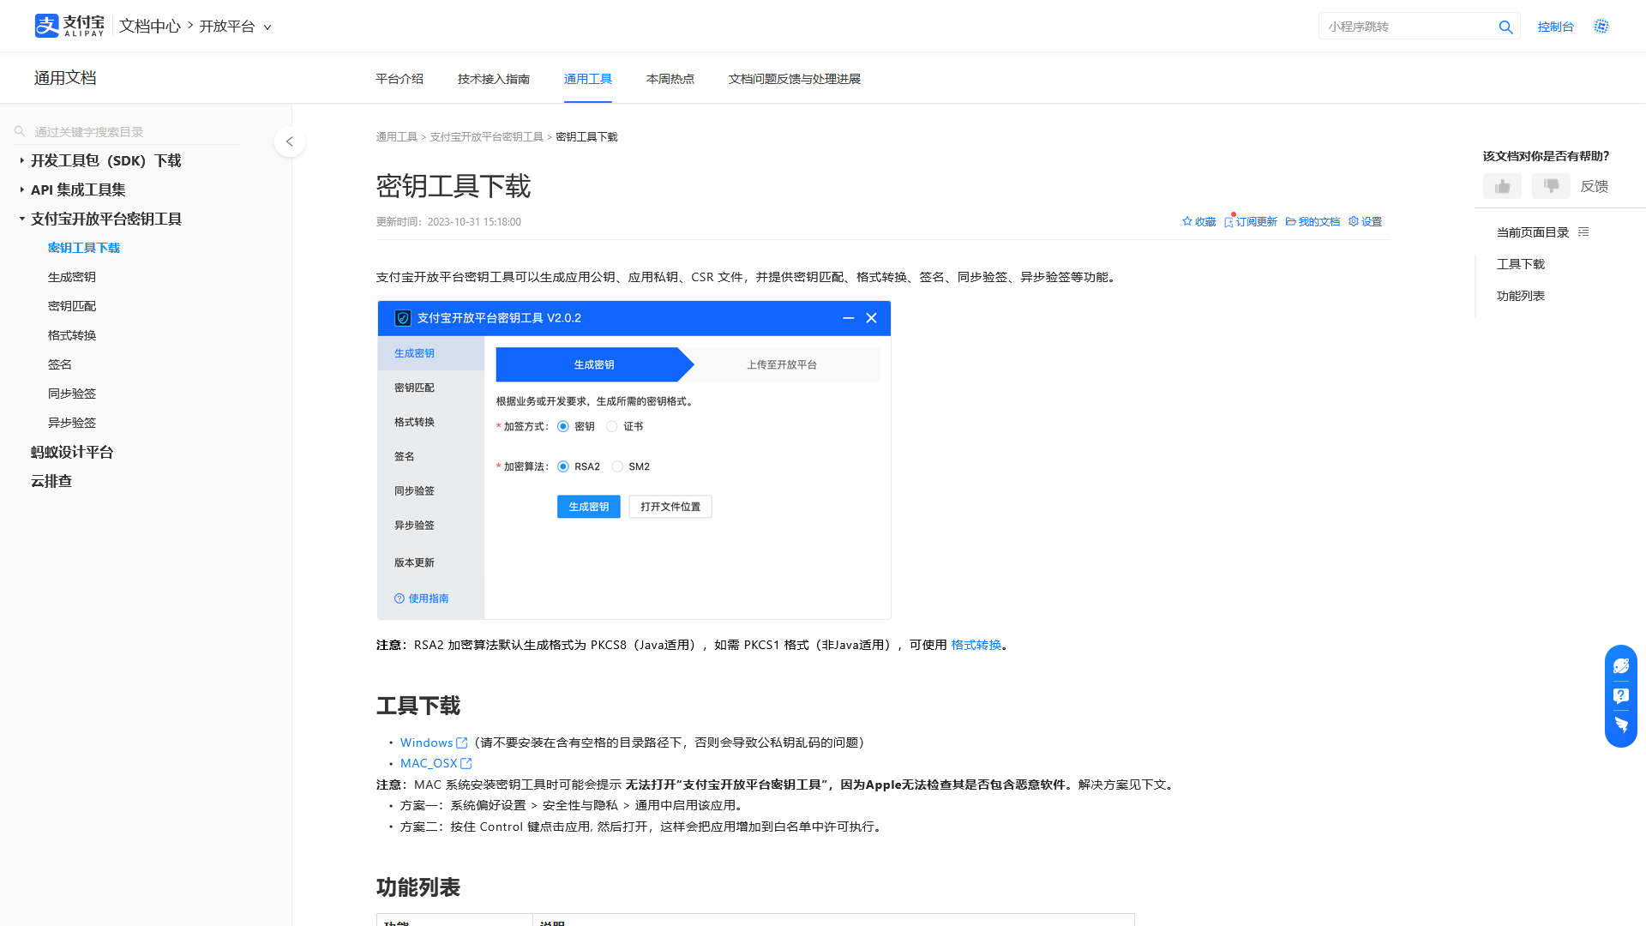This screenshot has height=926, width=1646.
Task: Open the 格式转换 inline link
Action: (x=976, y=645)
